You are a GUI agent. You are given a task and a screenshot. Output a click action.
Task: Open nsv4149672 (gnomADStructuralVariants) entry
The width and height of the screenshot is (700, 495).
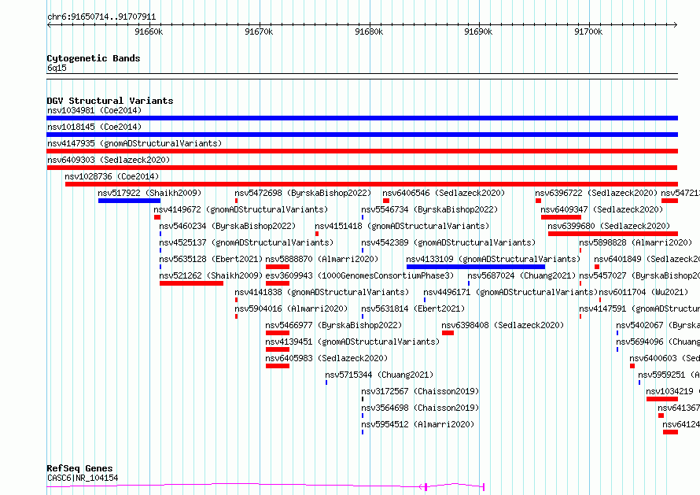click(241, 209)
